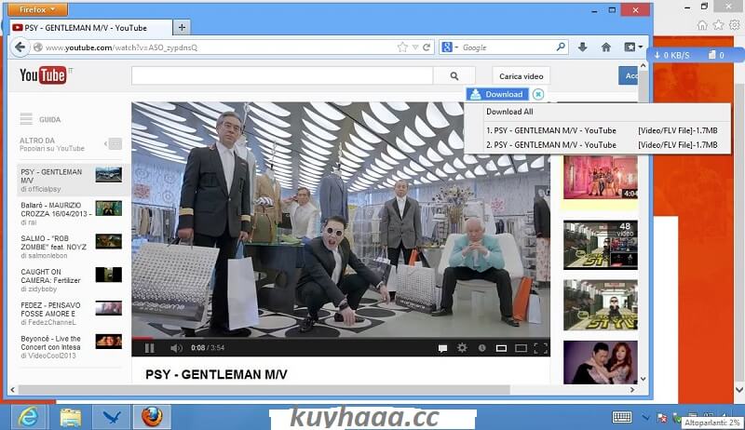This screenshot has width=745, height=430.
Task: Open background window settings gear icon
Action: pyautogui.click(x=735, y=25)
